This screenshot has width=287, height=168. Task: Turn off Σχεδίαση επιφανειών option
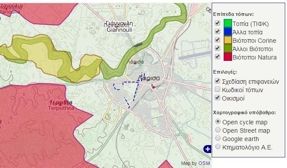tap(217, 81)
